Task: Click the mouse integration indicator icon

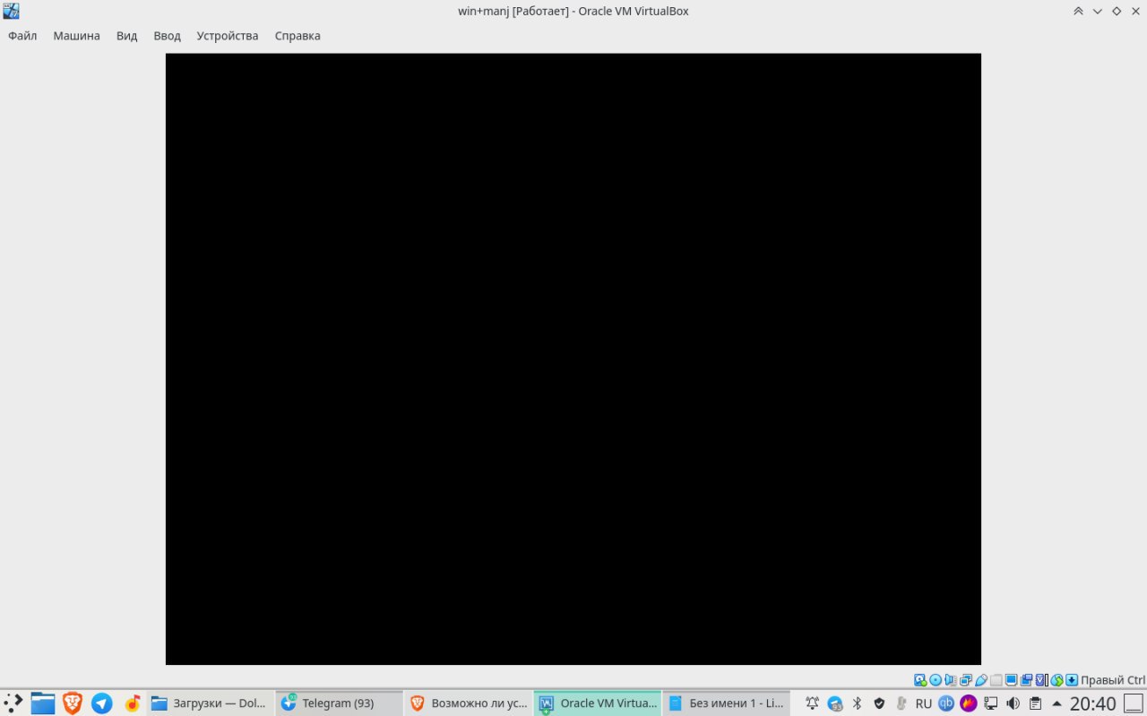Action: pos(1057,680)
